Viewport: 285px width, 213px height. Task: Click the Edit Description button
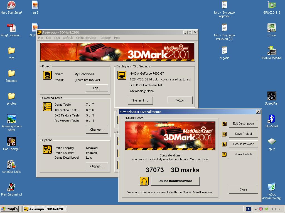click(243, 123)
